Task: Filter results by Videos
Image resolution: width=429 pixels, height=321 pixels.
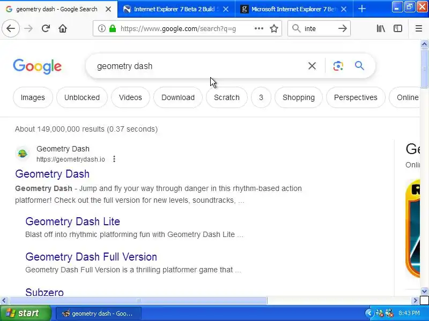Action: click(130, 97)
